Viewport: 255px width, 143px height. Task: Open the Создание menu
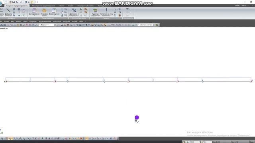pyautogui.click(x=33, y=21)
